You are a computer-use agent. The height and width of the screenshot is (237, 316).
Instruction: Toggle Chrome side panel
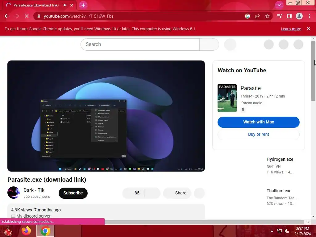click(x=289, y=16)
